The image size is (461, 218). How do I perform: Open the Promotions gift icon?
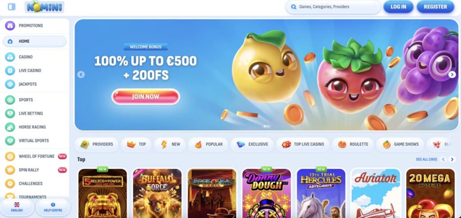pyautogui.click(x=10, y=26)
